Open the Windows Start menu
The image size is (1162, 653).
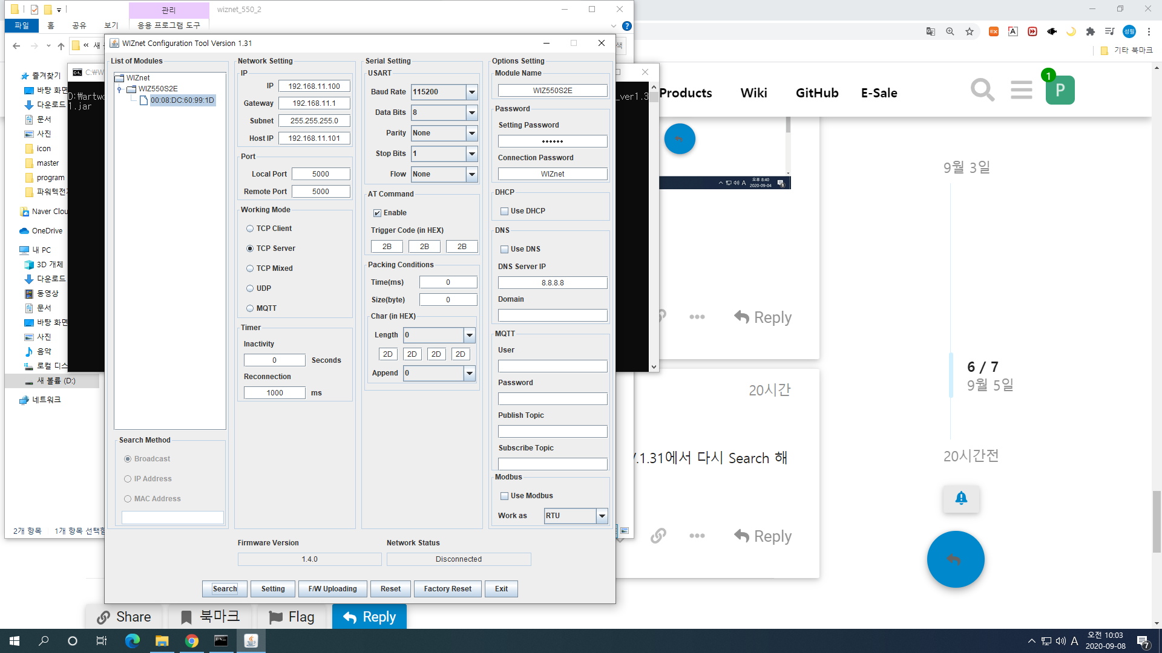click(15, 641)
